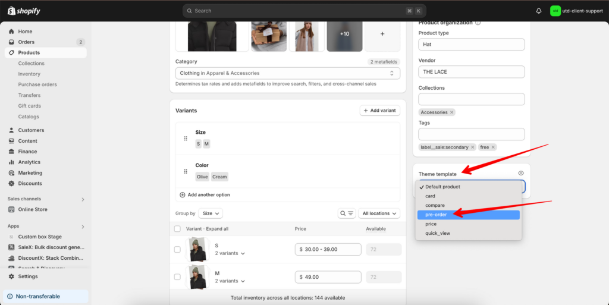Open the utd-client-support account avatar
The width and height of the screenshot is (609, 305).
(x=555, y=11)
